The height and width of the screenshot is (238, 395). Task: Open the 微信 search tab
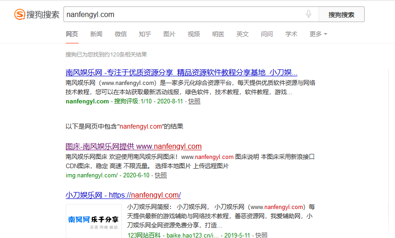click(120, 34)
